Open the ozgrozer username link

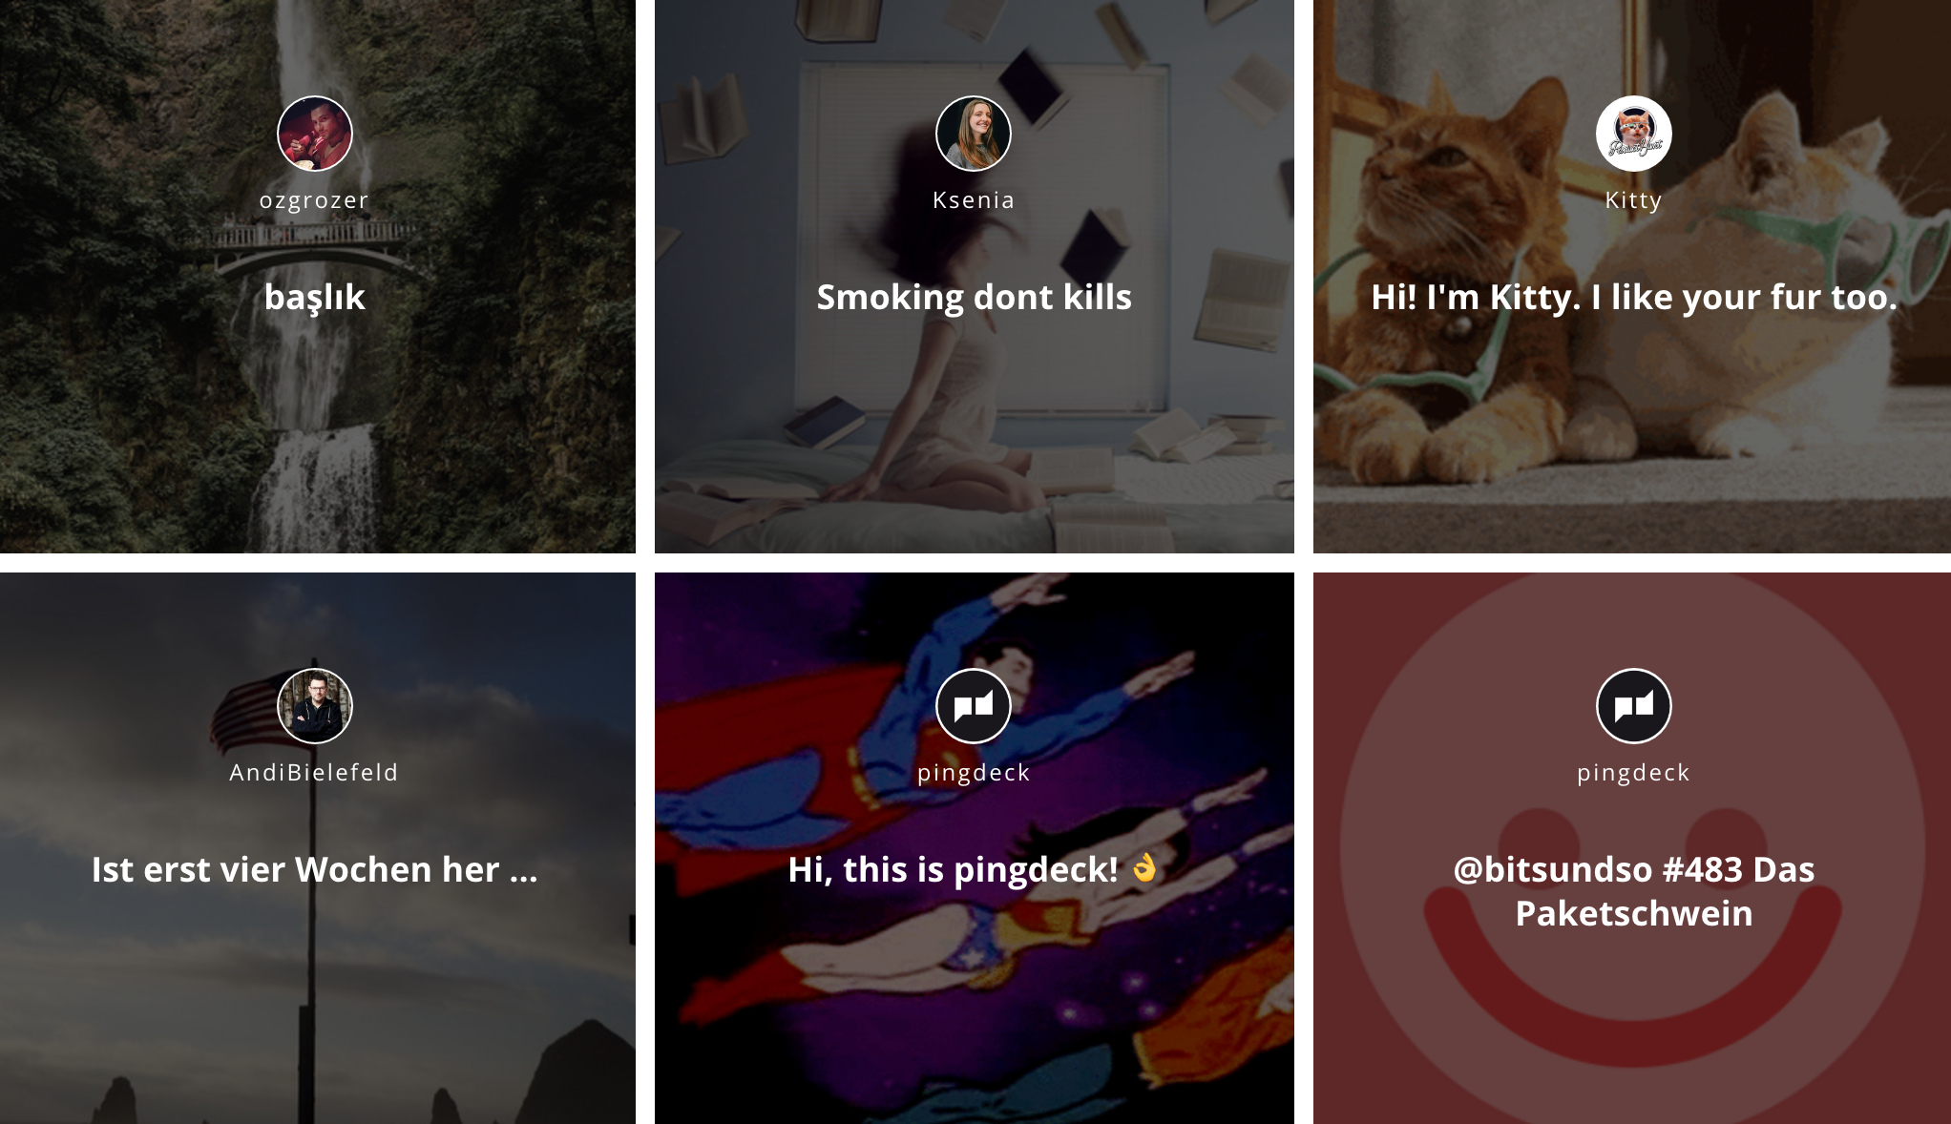tap(314, 200)
